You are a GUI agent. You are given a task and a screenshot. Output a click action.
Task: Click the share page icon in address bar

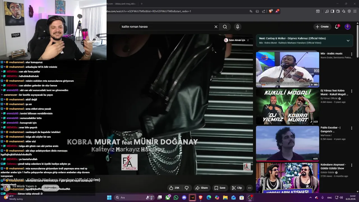coord(264,11)
